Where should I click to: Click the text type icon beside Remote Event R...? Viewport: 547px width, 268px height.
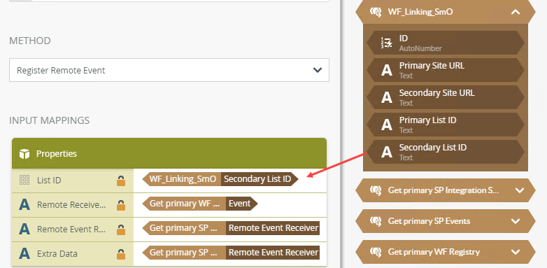24,229
